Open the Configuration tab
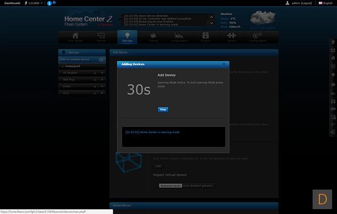The height and width of the screenshot is (214, 337). (257, 37)
